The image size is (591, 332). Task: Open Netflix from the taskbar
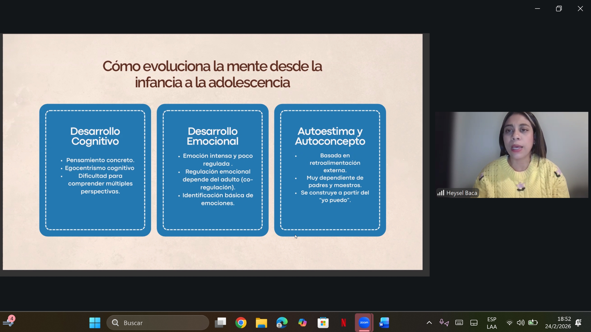pos(344,323)
